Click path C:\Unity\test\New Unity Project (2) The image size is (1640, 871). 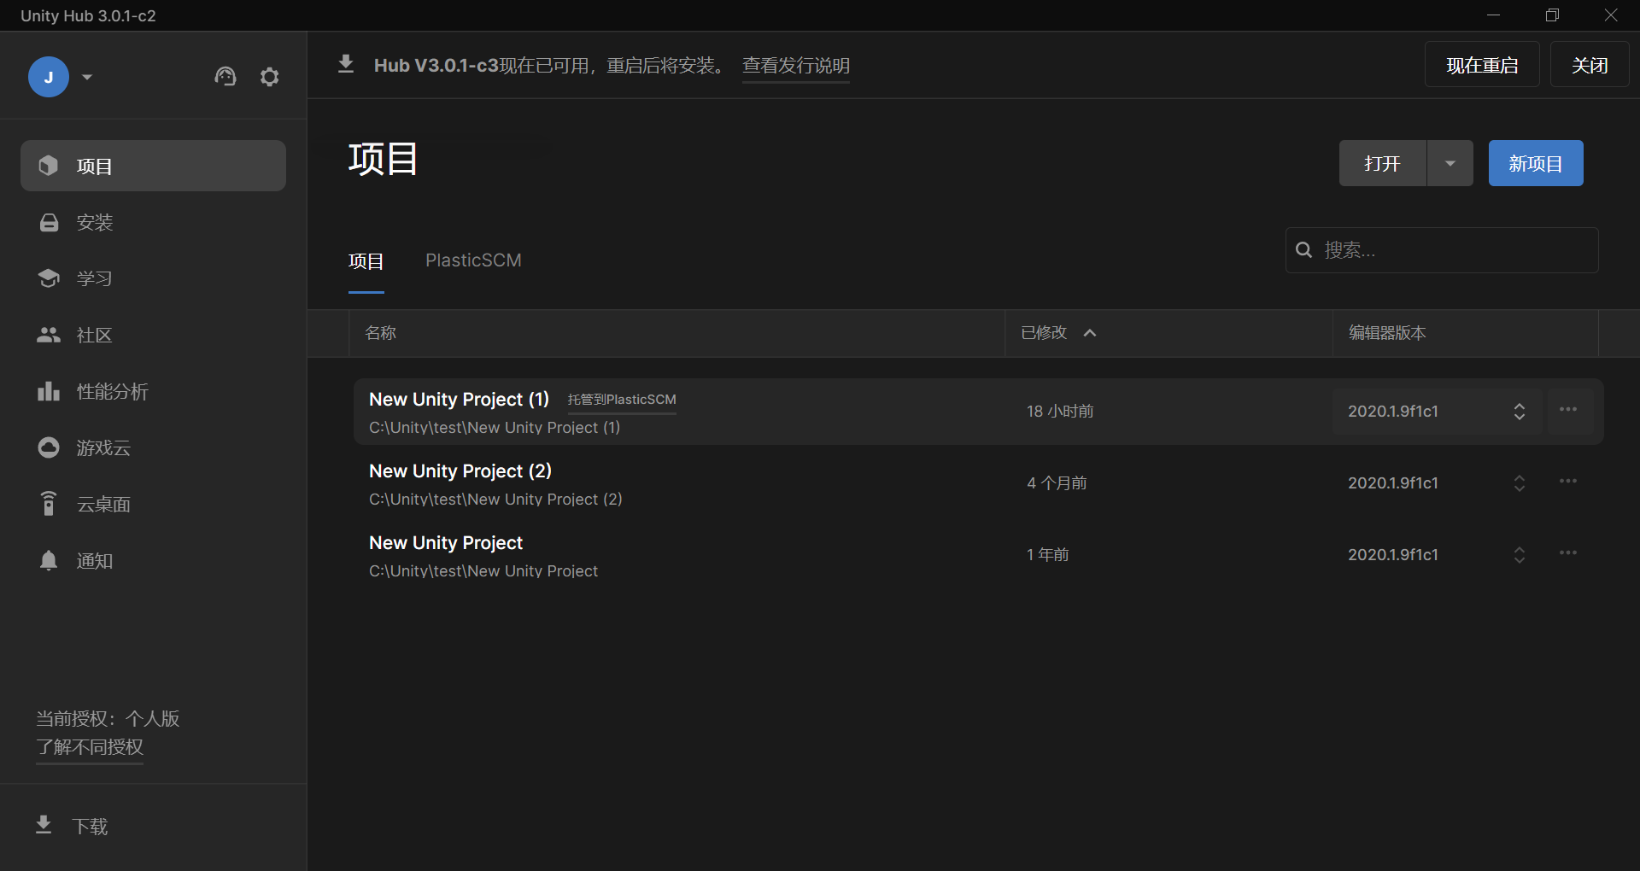(x=495, y=500)
